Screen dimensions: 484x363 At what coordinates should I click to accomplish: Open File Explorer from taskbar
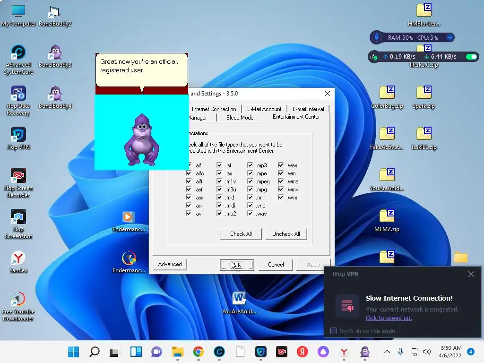click(x=178, y=352)
